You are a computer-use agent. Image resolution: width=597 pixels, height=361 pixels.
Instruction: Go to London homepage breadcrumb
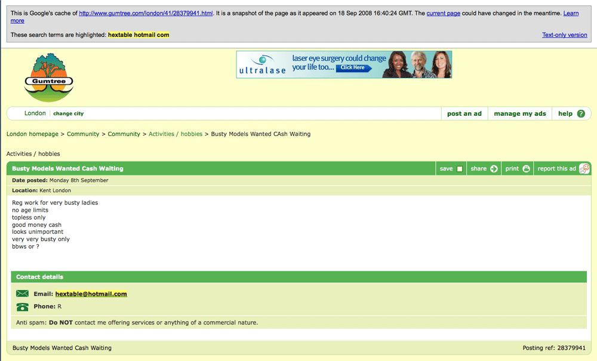point(32,134)
